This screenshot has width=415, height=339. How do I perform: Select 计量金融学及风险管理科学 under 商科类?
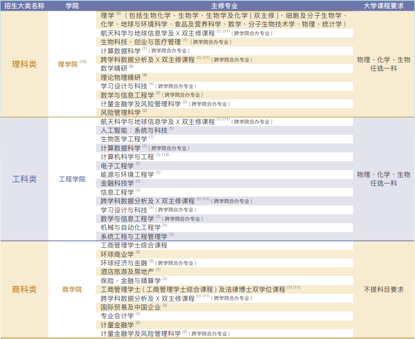224,334
